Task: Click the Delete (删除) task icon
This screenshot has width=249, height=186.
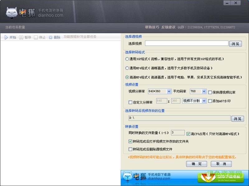Action: coord(51,37)
